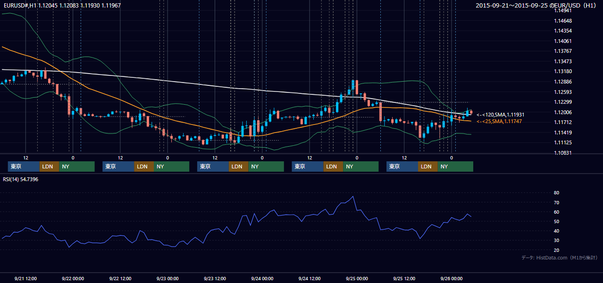This screenshot has width=603, height=283.
Task: Click the LDN session block for 9/24
Action: tap(333, 166)
